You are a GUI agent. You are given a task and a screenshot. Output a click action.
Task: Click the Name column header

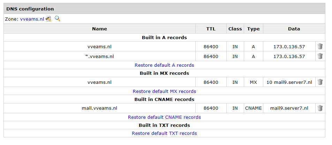pos(99,29)
